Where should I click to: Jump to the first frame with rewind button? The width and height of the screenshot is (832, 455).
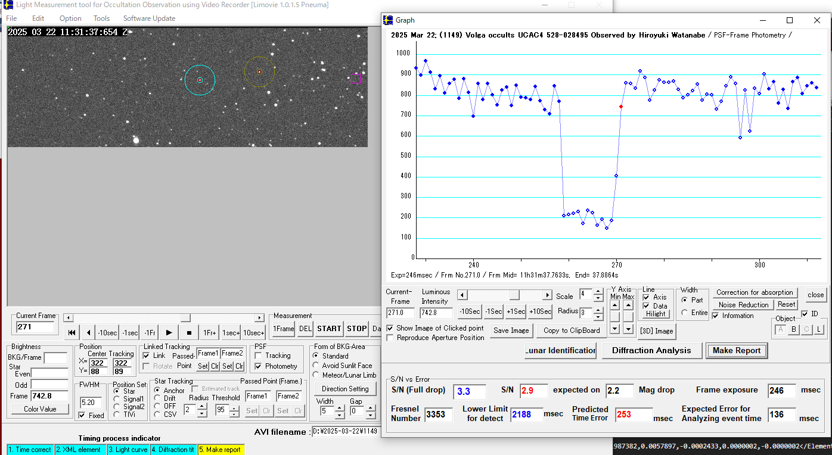[x=72, y=332]
